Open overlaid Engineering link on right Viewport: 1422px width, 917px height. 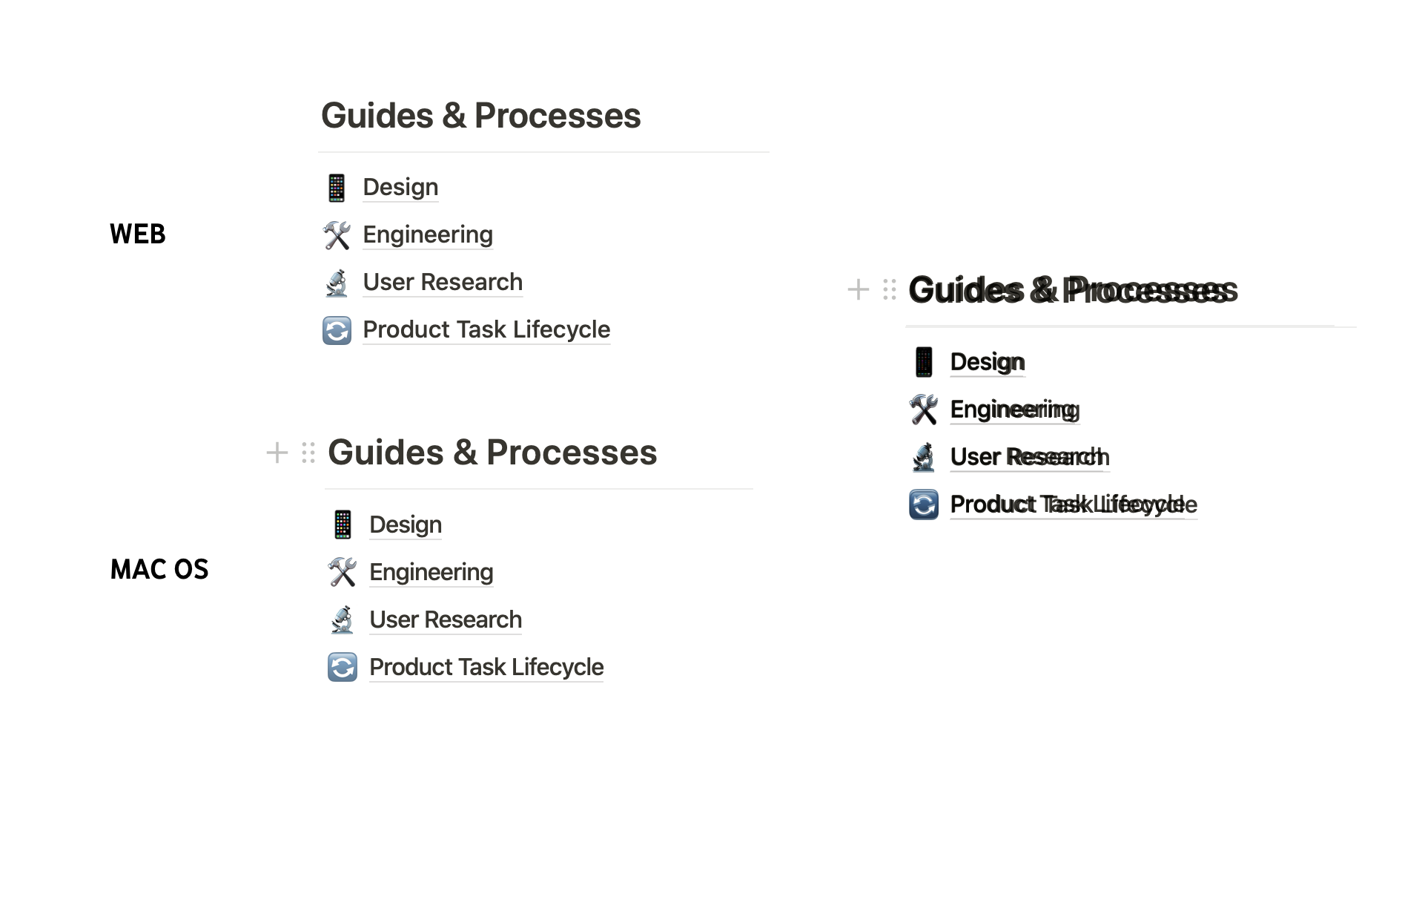1015,410
